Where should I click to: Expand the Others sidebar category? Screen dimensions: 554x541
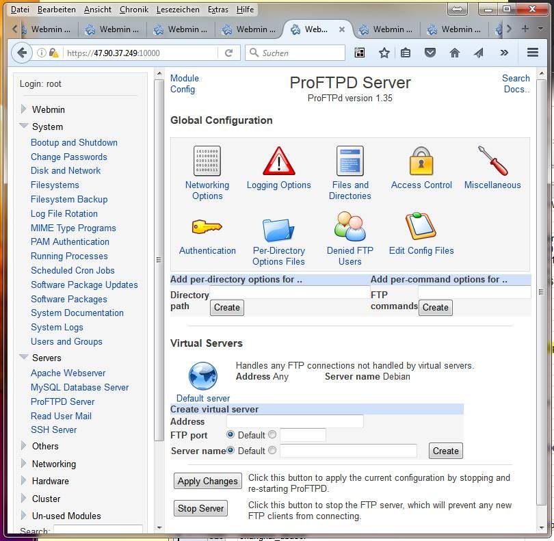[24, 445]
